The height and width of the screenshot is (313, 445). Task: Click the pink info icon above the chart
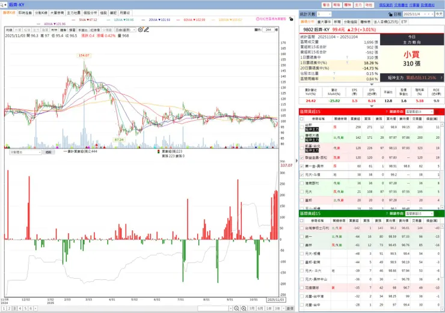pyautogui.click(x=258, y=19)
